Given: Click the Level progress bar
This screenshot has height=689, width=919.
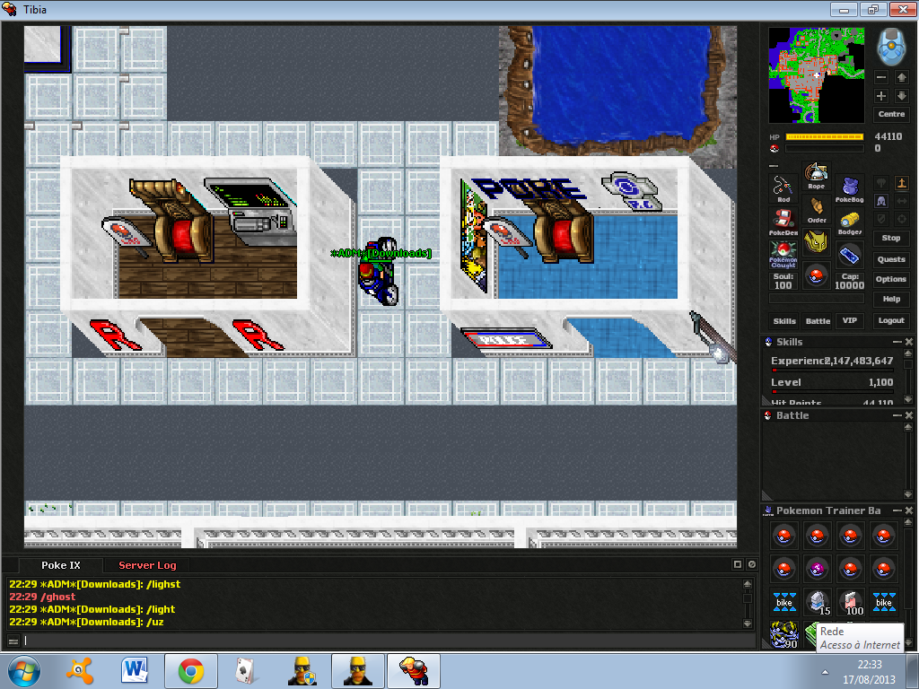Looking at the screenshot, I should coord(833,392).
